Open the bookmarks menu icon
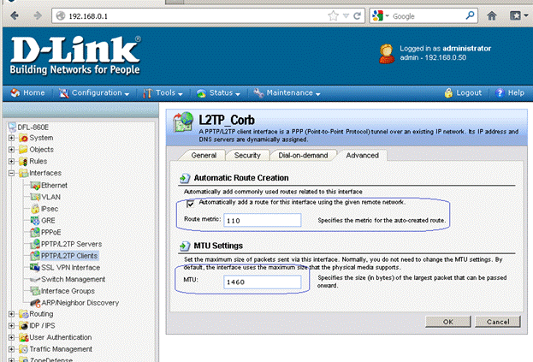Image resolution: width=533 pixels, height=362 pixels. [515, 15]
